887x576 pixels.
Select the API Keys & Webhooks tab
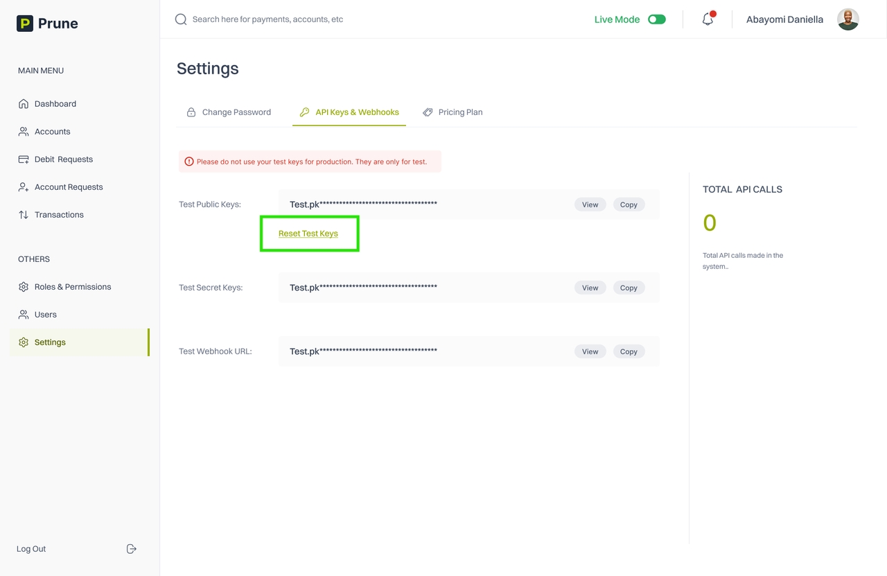click(x=349, y=112)
